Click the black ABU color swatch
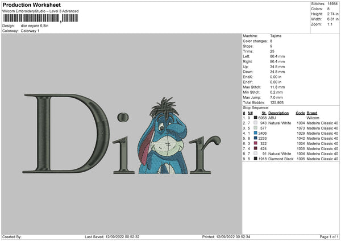Image resolution: width=341 pixels, height=241 pixels. tap(255, 118)
